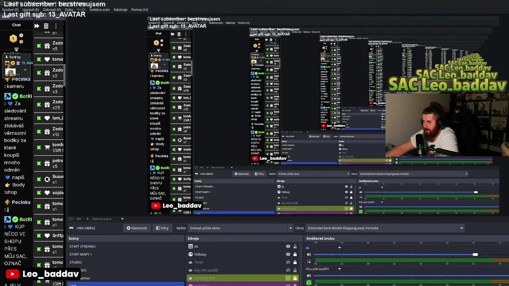Click gold leaderboard badge in Chat dock
The image size is (509, 286).
pos(14,39)
